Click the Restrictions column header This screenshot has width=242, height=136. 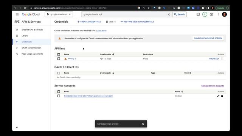[148, 54]
